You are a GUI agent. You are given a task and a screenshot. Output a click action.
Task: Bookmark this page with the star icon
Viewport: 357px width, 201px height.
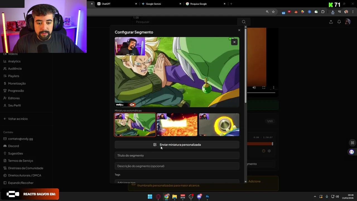pos(273,12)
